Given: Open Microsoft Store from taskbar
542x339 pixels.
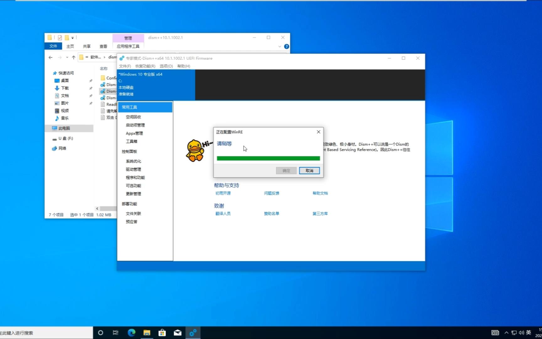Looking at the screenshot, I should (162, 333).
